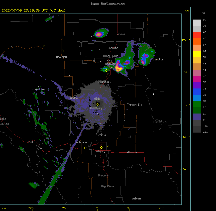Click the Ponoka city label
The height and width of the screenshot is (211, 216).
[120, 34]
